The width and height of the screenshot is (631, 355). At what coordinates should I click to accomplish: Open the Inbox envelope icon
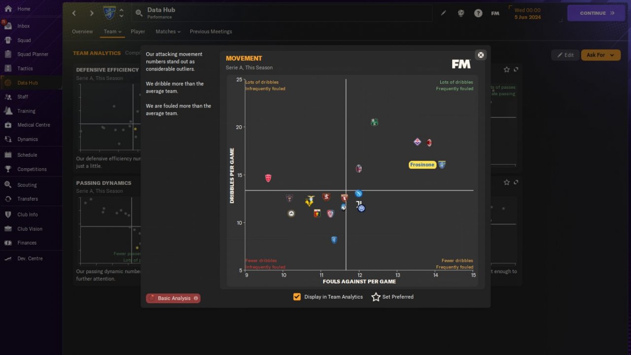pyautogui.click(x=8, y=26)
